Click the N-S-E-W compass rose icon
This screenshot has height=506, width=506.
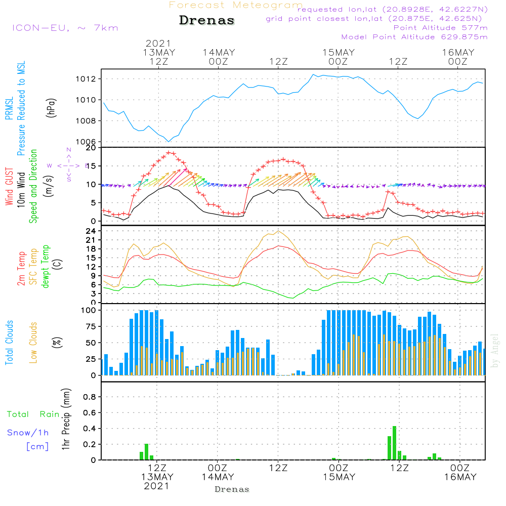(69, 165)
